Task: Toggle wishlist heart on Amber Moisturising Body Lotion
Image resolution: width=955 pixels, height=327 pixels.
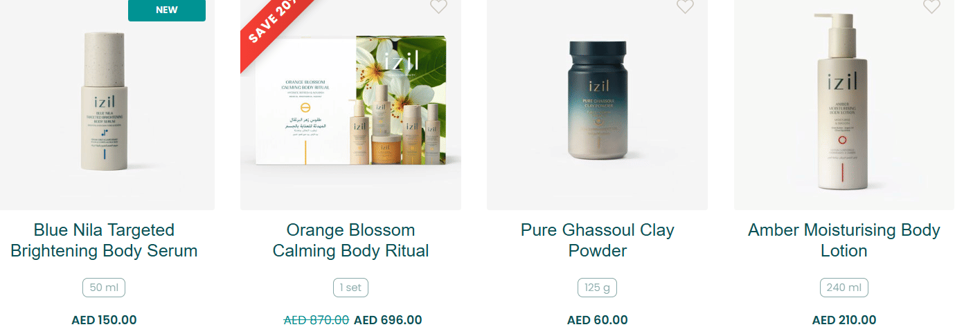Action: point(931,6)
